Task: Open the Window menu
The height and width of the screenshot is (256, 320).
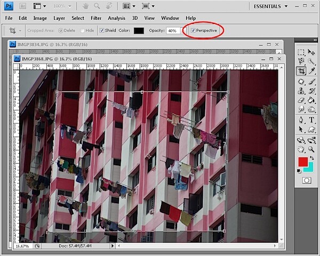Action: 170,18
